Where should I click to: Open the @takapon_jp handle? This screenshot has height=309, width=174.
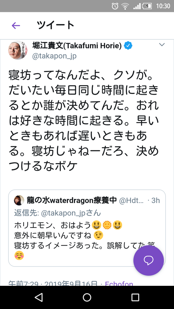pos(54,56)
